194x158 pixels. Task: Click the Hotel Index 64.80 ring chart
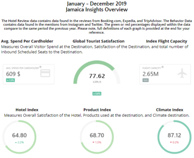pos(19,137)
